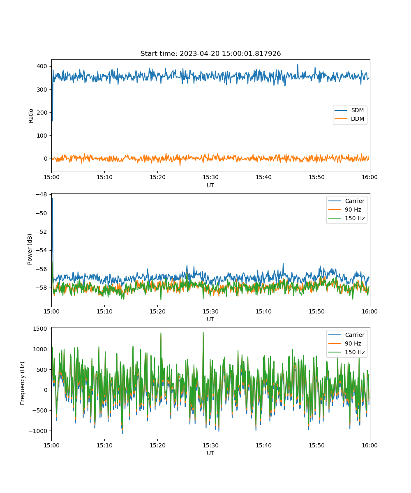Viewport: 411px width, 493px height.
Task: Click the Carrier label in the Frequency legend
Action: (x=355, y=335)
